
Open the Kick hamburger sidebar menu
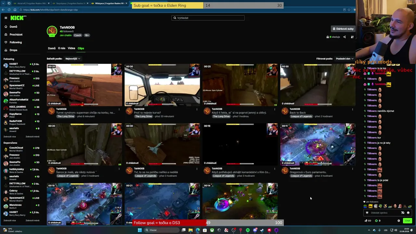click(x=6, y=18)
